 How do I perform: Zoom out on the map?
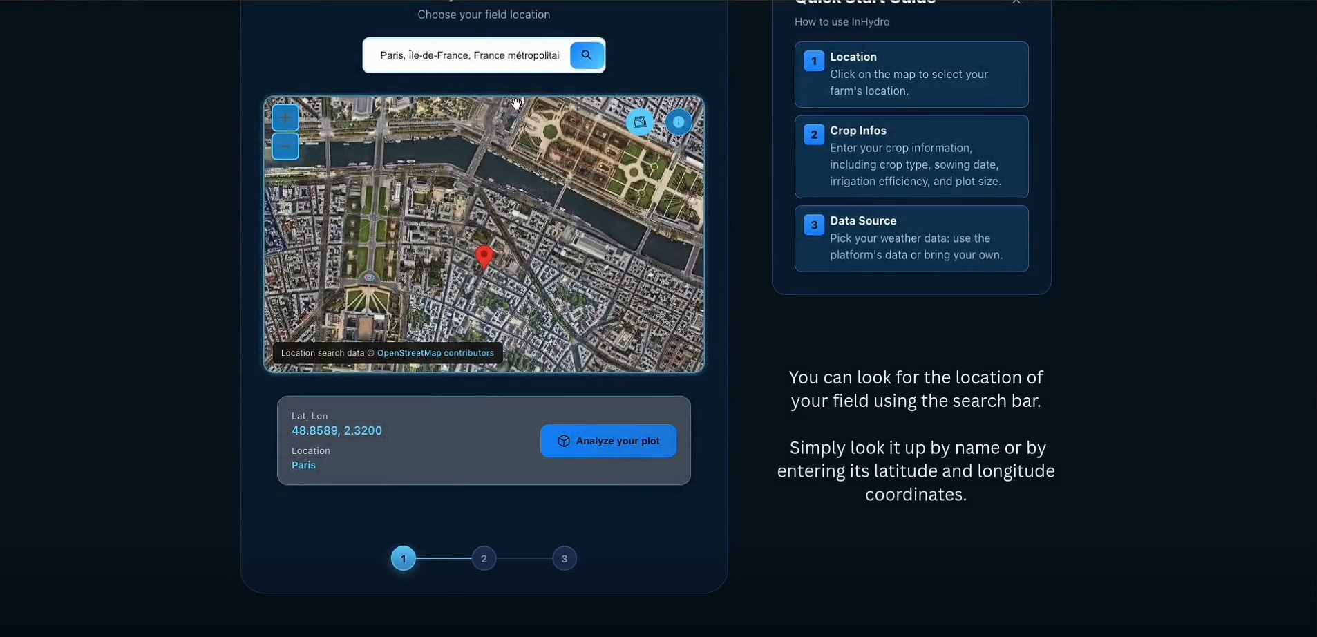pyautogui.click(x=285, y=146)
